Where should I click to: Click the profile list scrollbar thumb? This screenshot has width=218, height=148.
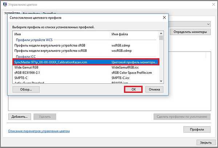[161, 38]
